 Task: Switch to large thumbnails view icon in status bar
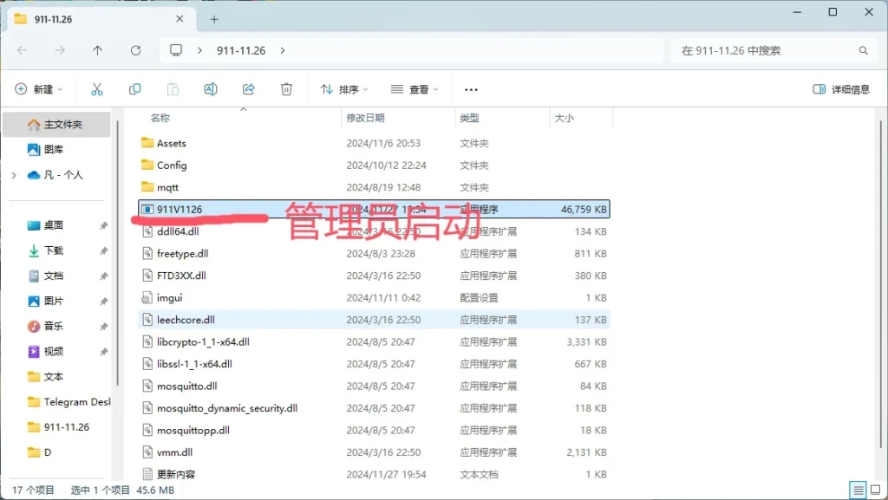click(876, 490)
